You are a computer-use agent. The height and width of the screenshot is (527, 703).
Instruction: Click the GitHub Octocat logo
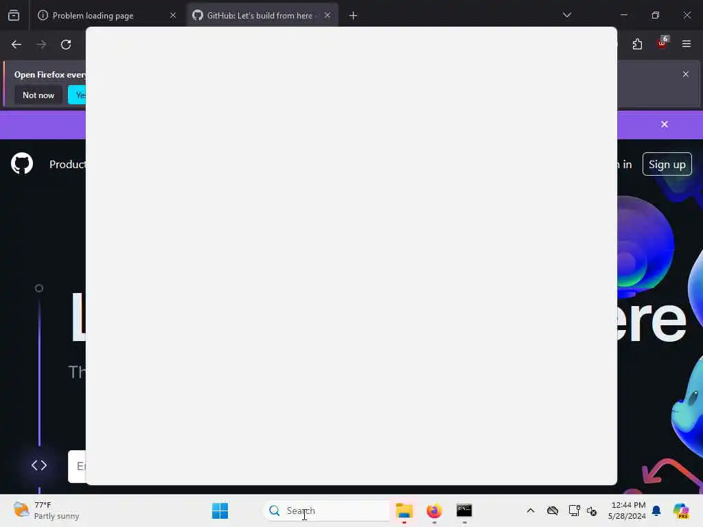(22, 163)
